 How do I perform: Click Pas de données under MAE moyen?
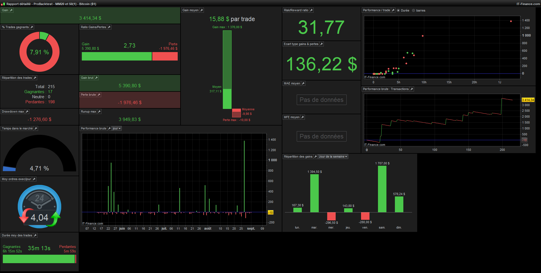[322, 100]
